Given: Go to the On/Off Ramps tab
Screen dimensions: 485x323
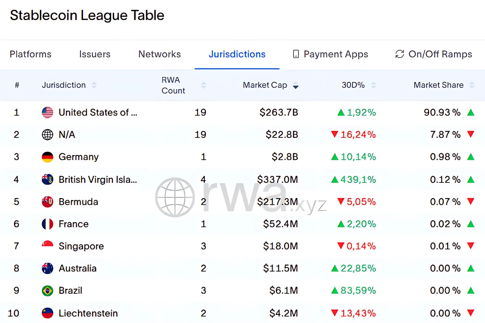Looking at the screenshot, I should [434, 54].
